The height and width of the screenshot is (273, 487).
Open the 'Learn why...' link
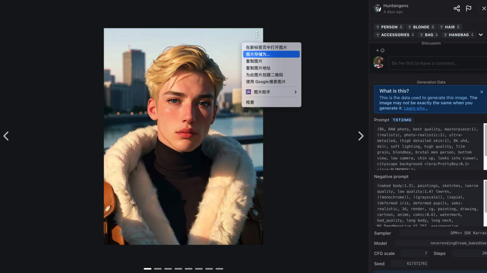click(416, 108)
